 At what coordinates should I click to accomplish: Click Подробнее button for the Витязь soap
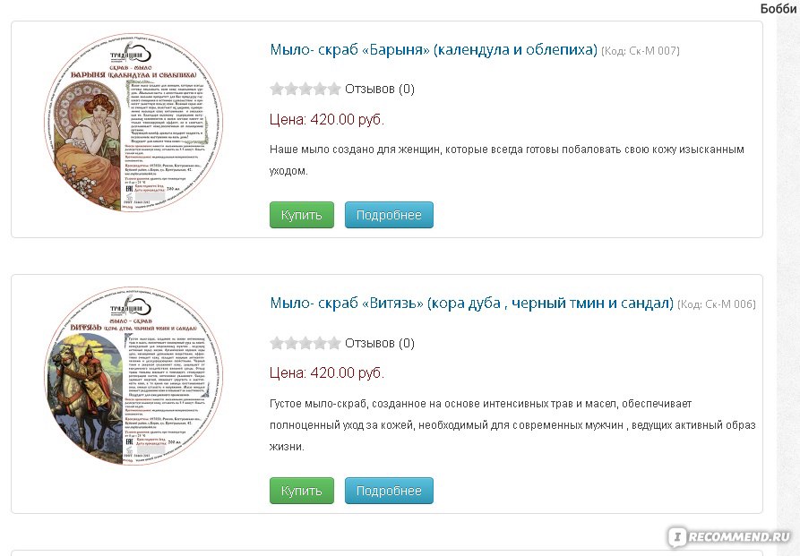coord(389,491)
